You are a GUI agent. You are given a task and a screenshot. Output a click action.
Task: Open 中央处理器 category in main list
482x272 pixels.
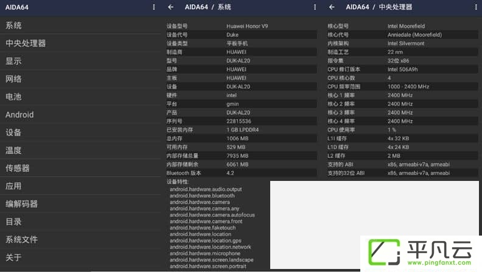coord(80,43)
